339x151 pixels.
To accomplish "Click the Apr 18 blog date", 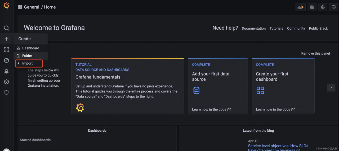I will tap(253, 141).
